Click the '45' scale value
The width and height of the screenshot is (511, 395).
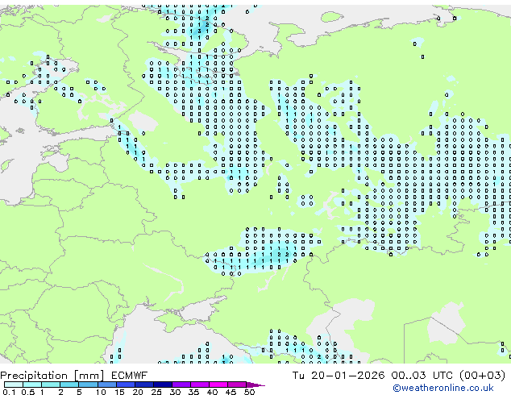pos(231,392)
